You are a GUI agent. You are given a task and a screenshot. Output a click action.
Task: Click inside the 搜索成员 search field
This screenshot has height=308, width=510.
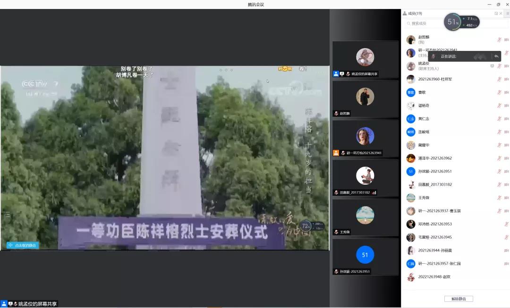point(425,23)
